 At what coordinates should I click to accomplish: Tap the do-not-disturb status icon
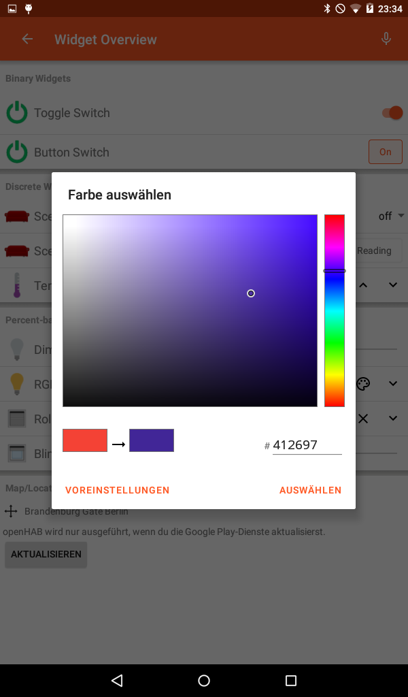tap(341, 8)
